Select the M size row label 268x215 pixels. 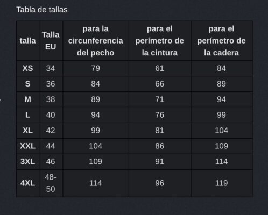click(x=28, y=99)
